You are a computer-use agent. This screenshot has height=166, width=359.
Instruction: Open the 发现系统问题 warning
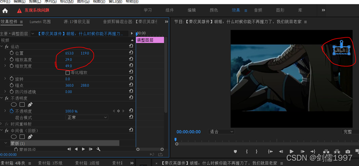pyautogui.click(x=33, y=10)
